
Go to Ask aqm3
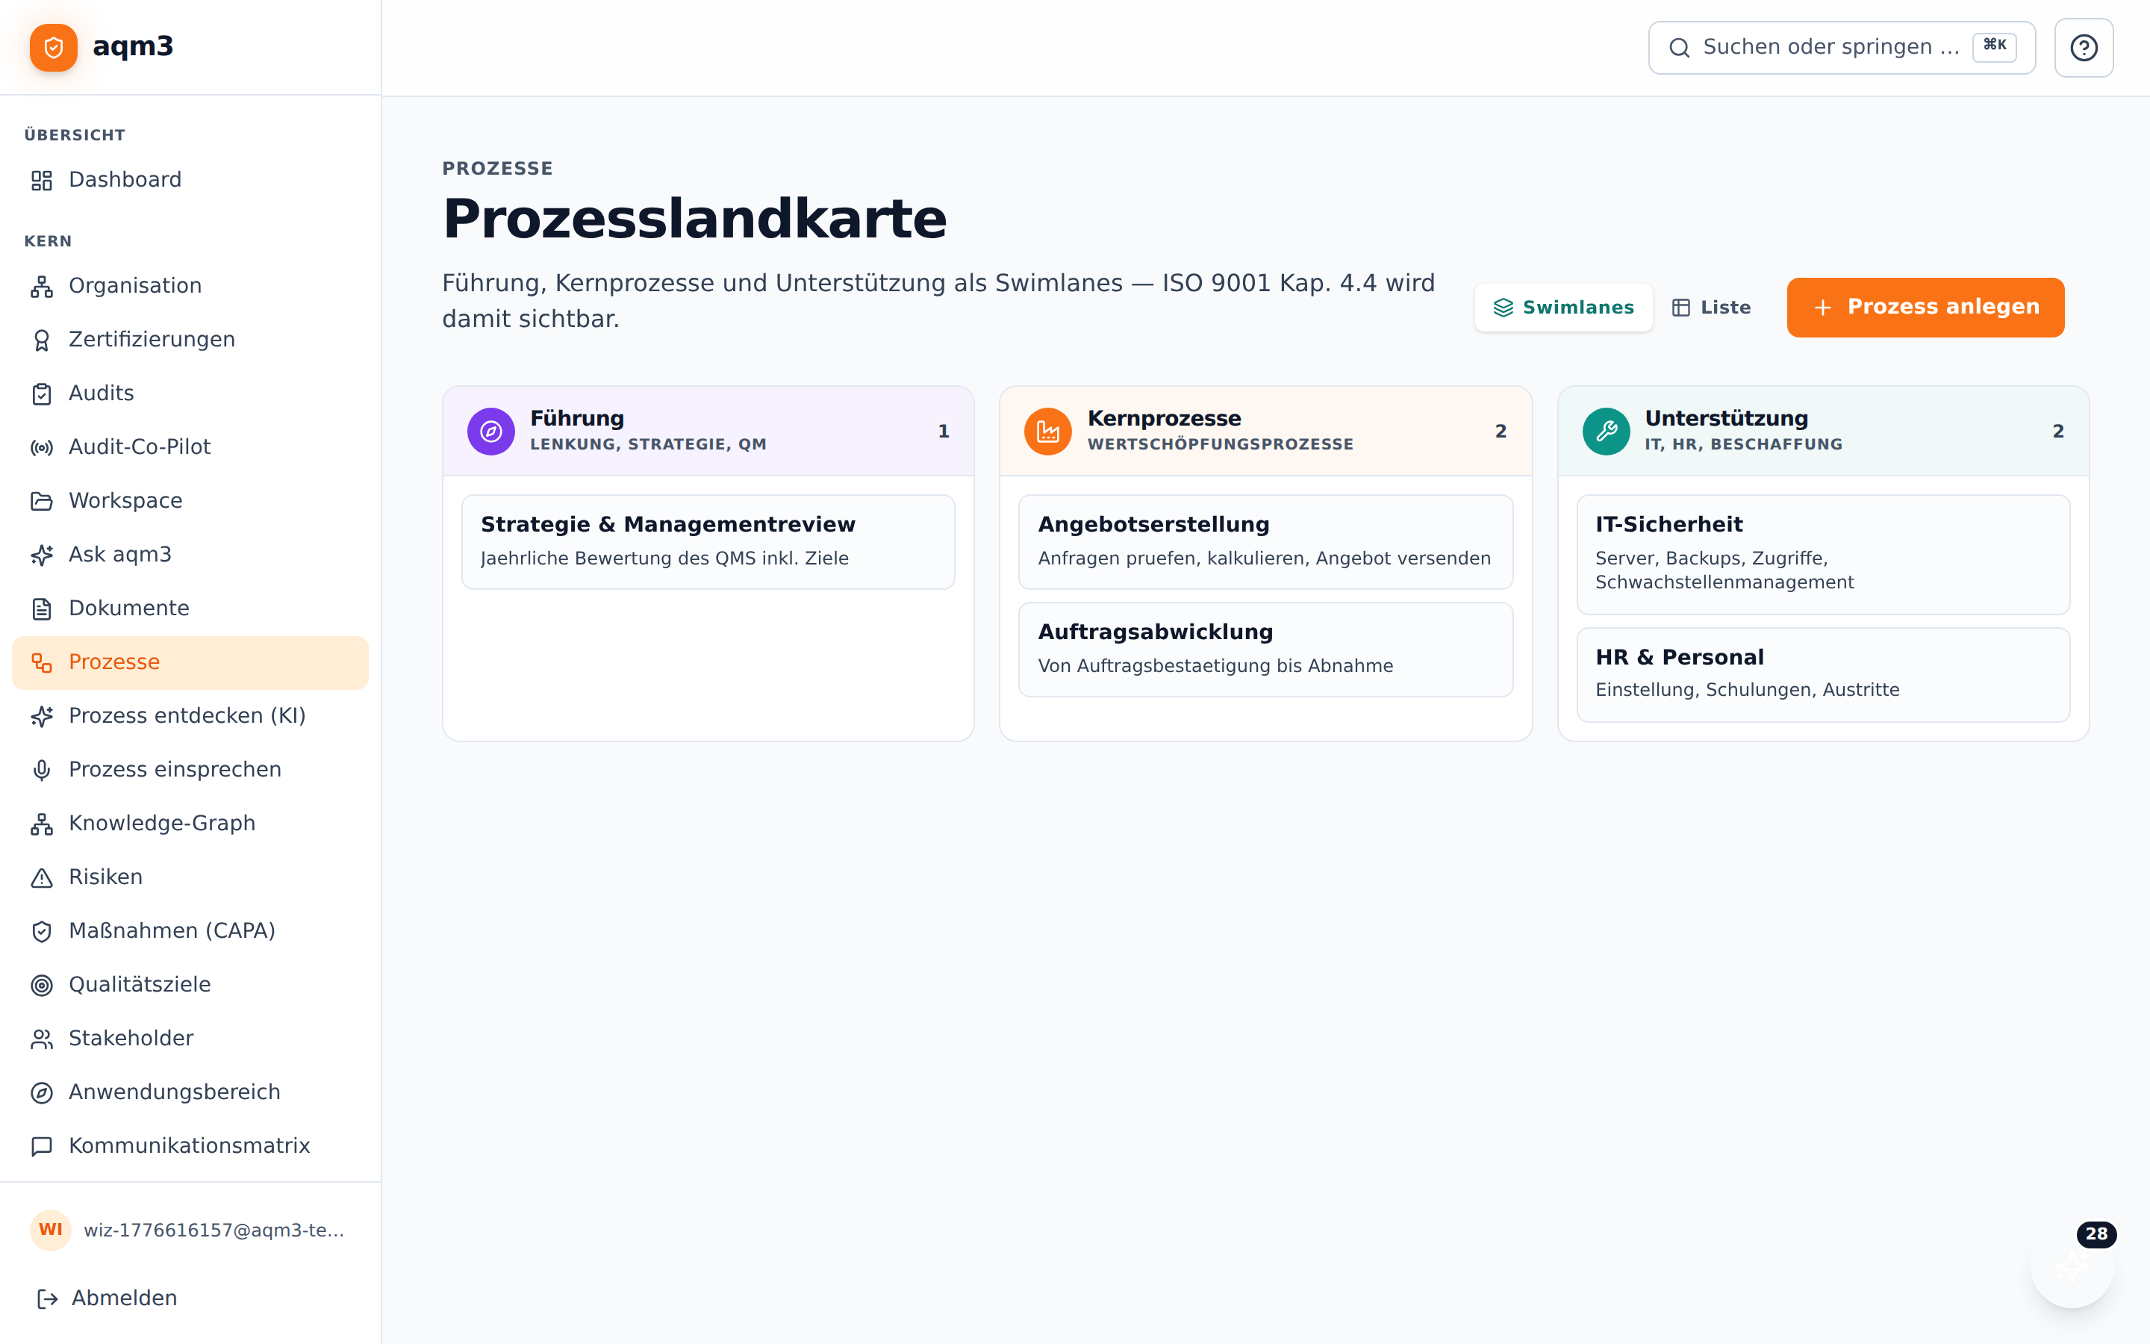[x=190, y=555]
